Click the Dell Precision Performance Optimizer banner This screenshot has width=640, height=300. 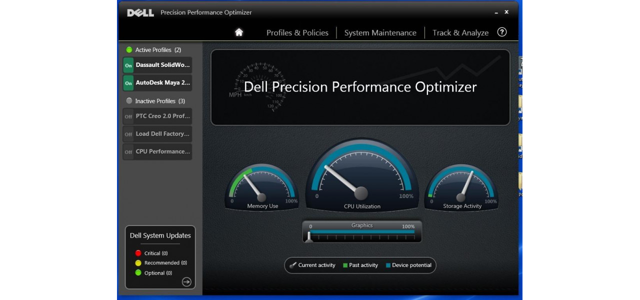coord(360,87)
